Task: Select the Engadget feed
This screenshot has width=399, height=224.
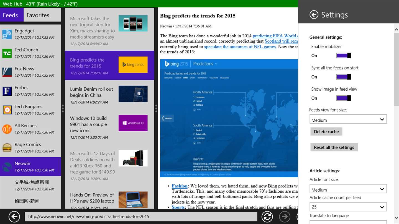Action: pyautogui.click(x=30, y=34)
